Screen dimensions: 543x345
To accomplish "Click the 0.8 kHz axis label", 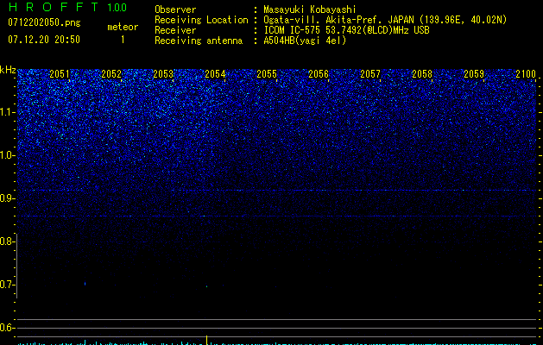I will pos(7,241).
